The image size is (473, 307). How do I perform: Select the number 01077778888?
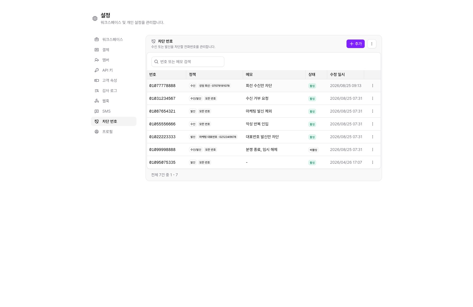point(162,86)
